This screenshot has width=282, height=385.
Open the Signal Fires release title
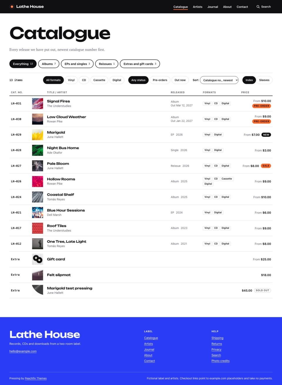coord(58,101)
